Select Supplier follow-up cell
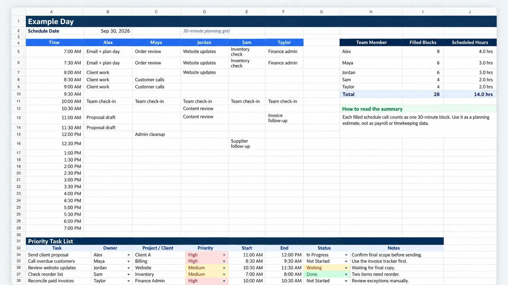This screenshot has height=285, width=508. [x=247, y=144]
